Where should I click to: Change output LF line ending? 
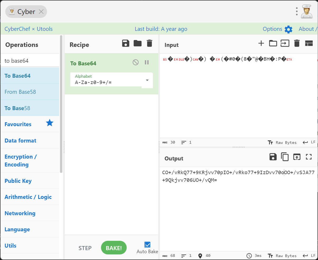[x=309, y=256]
